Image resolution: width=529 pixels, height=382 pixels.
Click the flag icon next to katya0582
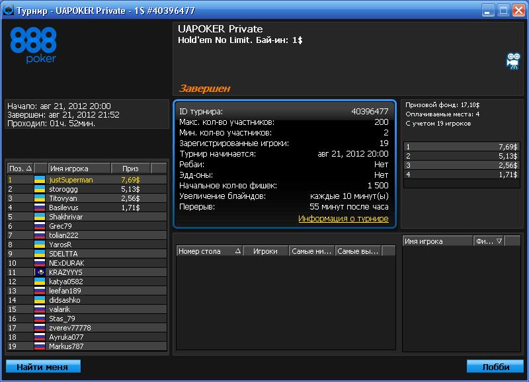click(40, 281)
